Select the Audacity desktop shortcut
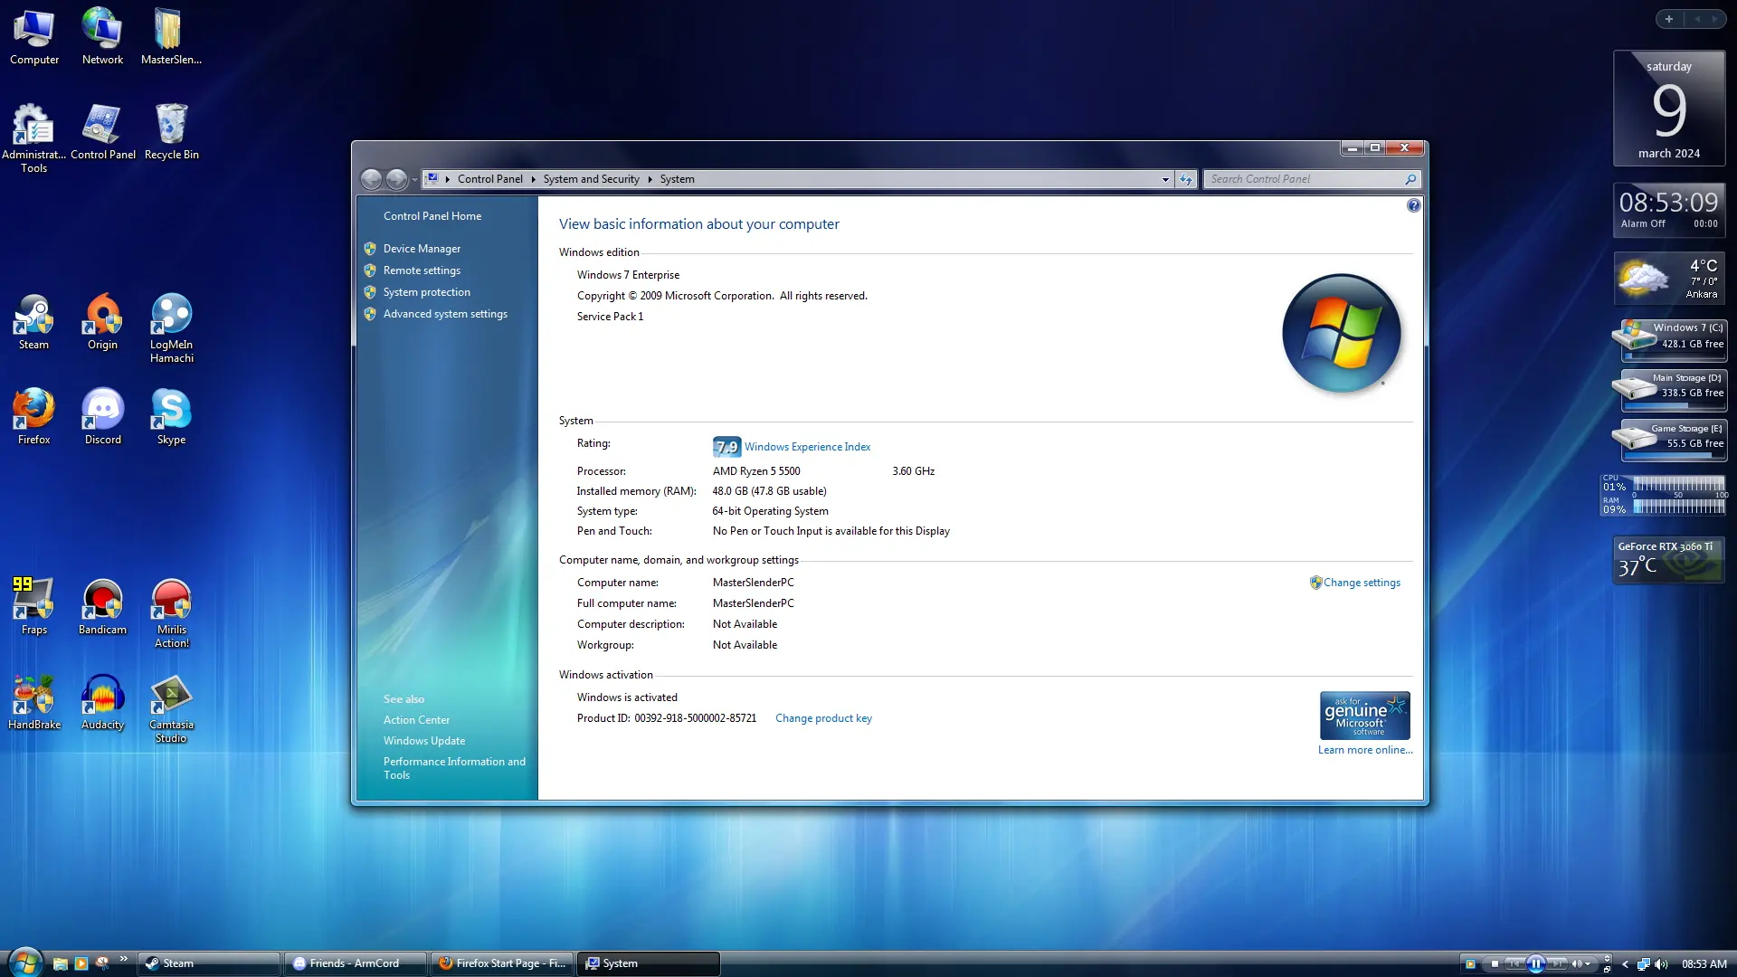The width and height of the screenshot is (1737, 977). 102,702
